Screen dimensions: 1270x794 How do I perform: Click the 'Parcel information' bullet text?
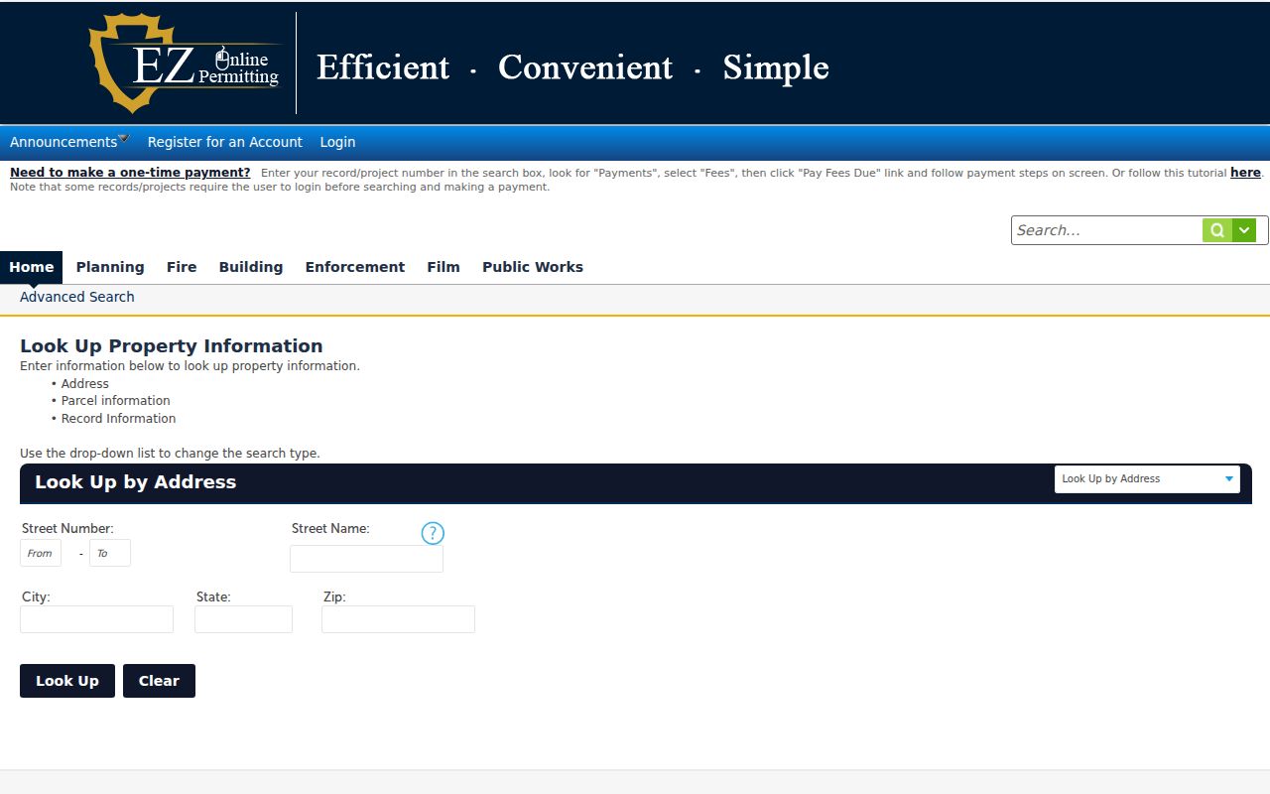point(116,401)
